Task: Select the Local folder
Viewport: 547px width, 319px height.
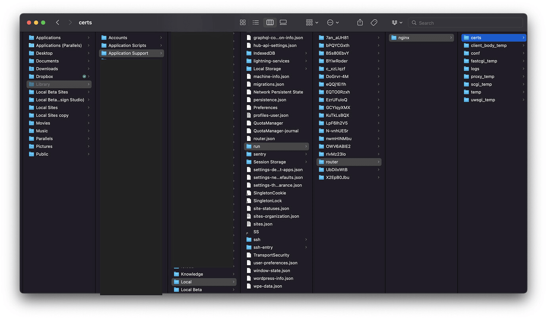Action: tap(204, 282)
